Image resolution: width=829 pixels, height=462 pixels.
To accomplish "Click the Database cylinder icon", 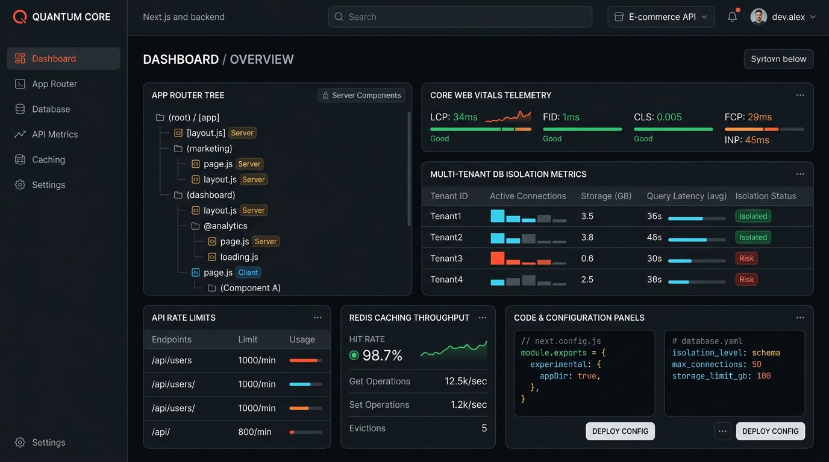I will click(20, 109).
